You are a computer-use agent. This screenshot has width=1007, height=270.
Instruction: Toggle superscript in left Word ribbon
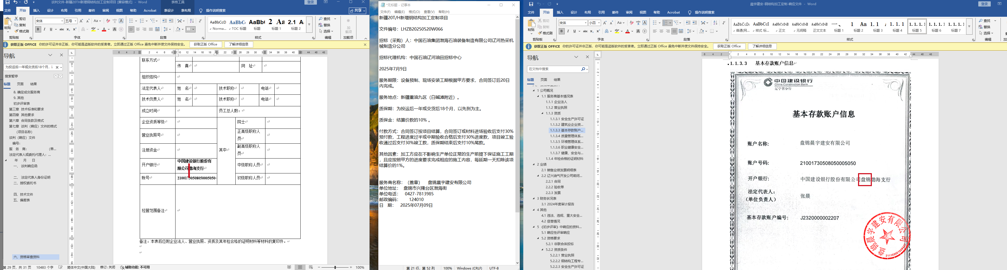click(x=75, y=29)
